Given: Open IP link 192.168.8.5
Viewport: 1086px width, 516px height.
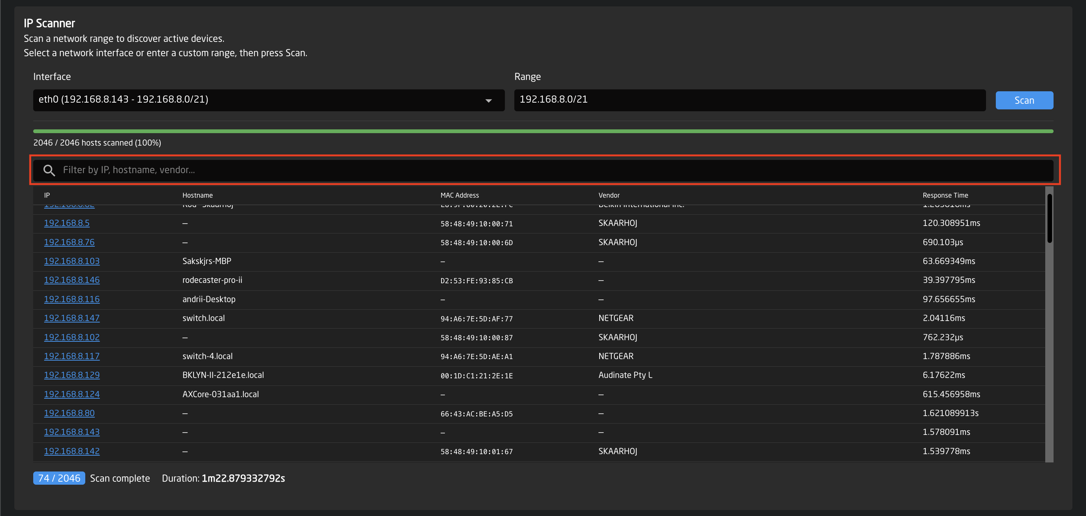Looking at the screenshot, I should (x=67, y=223).
